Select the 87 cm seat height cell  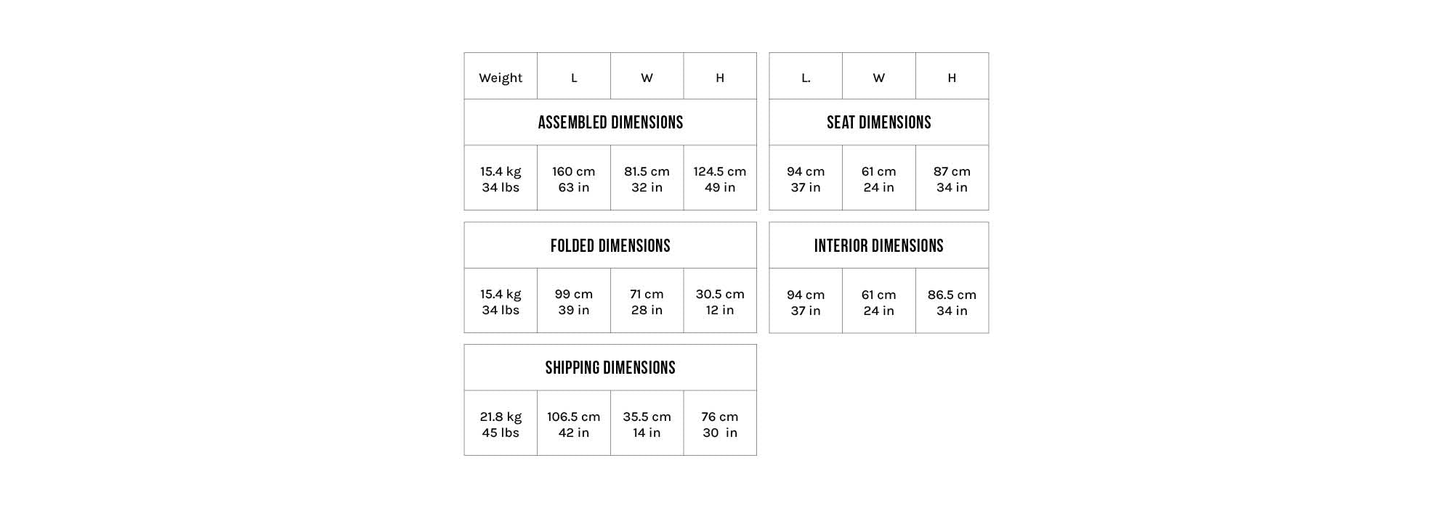[952, 179]
